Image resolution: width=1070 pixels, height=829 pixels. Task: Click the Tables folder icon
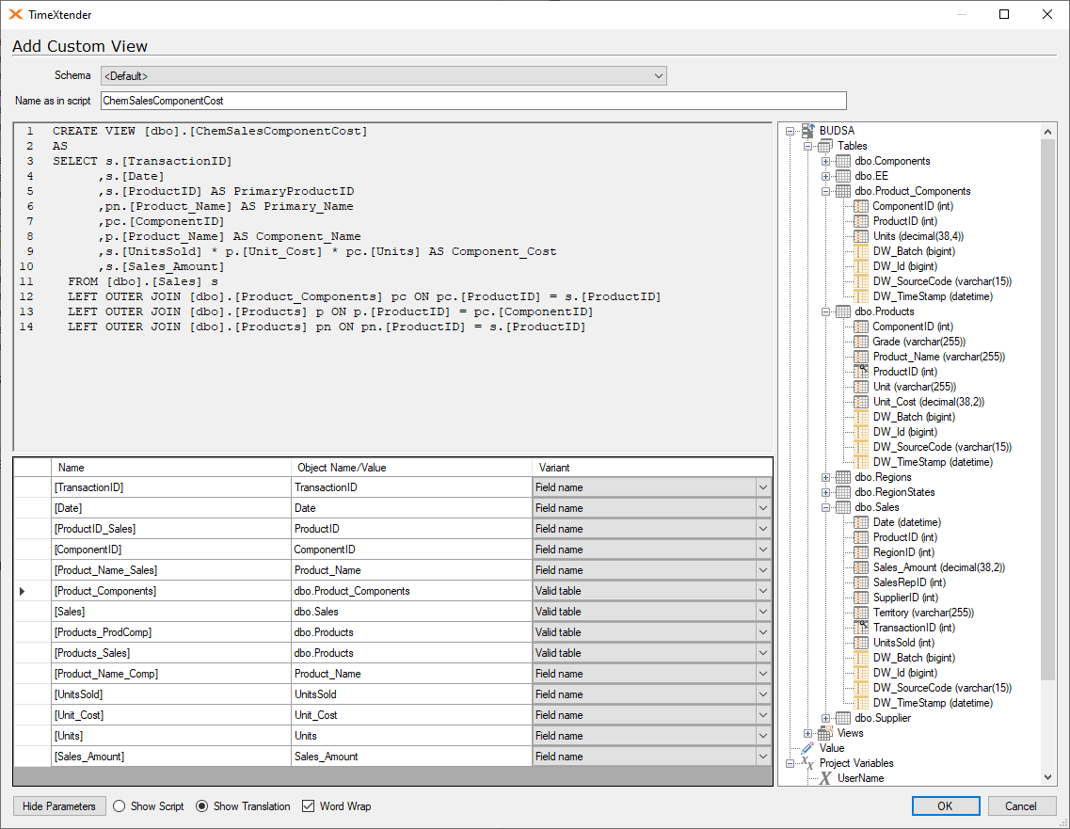pyautogui.click(x=825, y=145)
